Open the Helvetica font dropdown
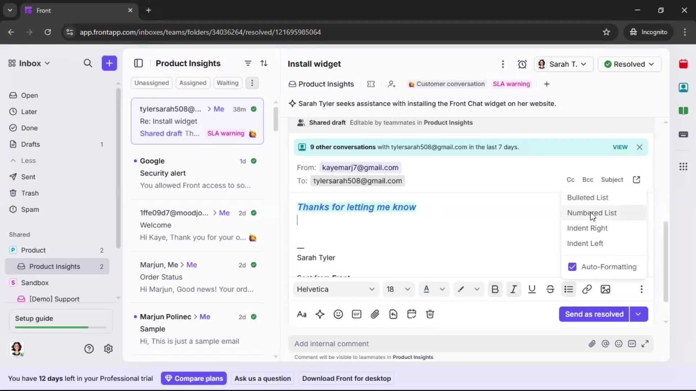The width and height of the screenshot is (696, 391). (336, 289)
